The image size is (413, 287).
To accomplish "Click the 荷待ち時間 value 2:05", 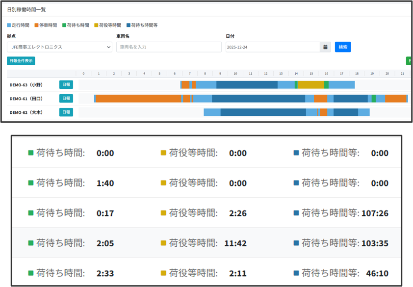I will 105,243.
